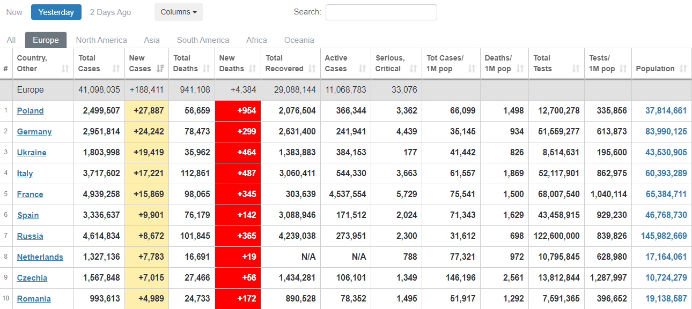
Task: Click Country, Other sort arrows
Action: (65, 69)
